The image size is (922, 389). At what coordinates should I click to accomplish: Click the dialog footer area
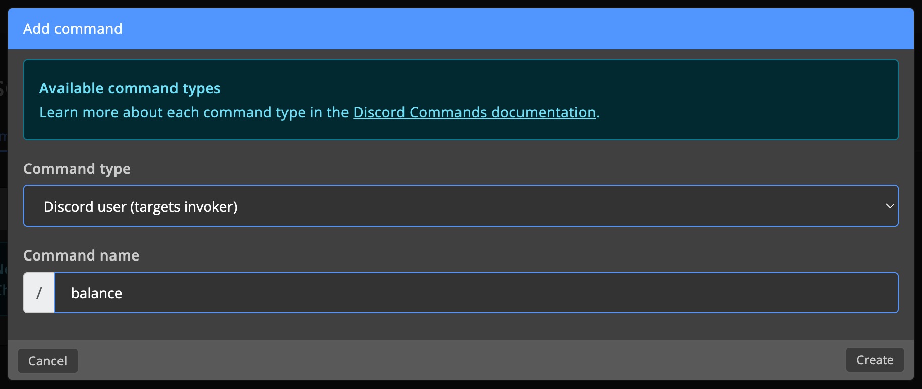[454, 361]
